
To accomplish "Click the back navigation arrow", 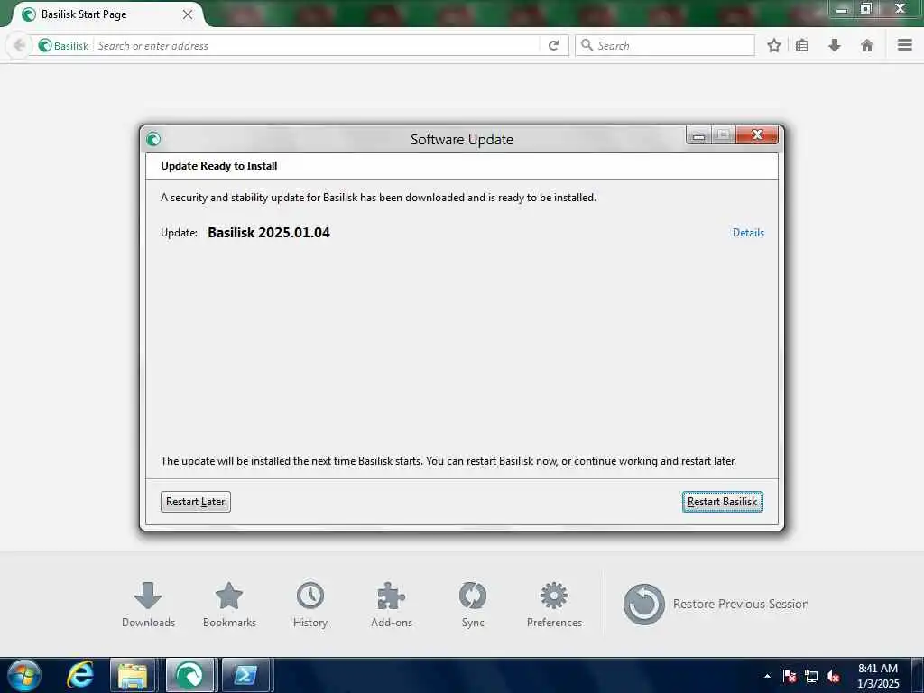I will [x=19, y=45].
